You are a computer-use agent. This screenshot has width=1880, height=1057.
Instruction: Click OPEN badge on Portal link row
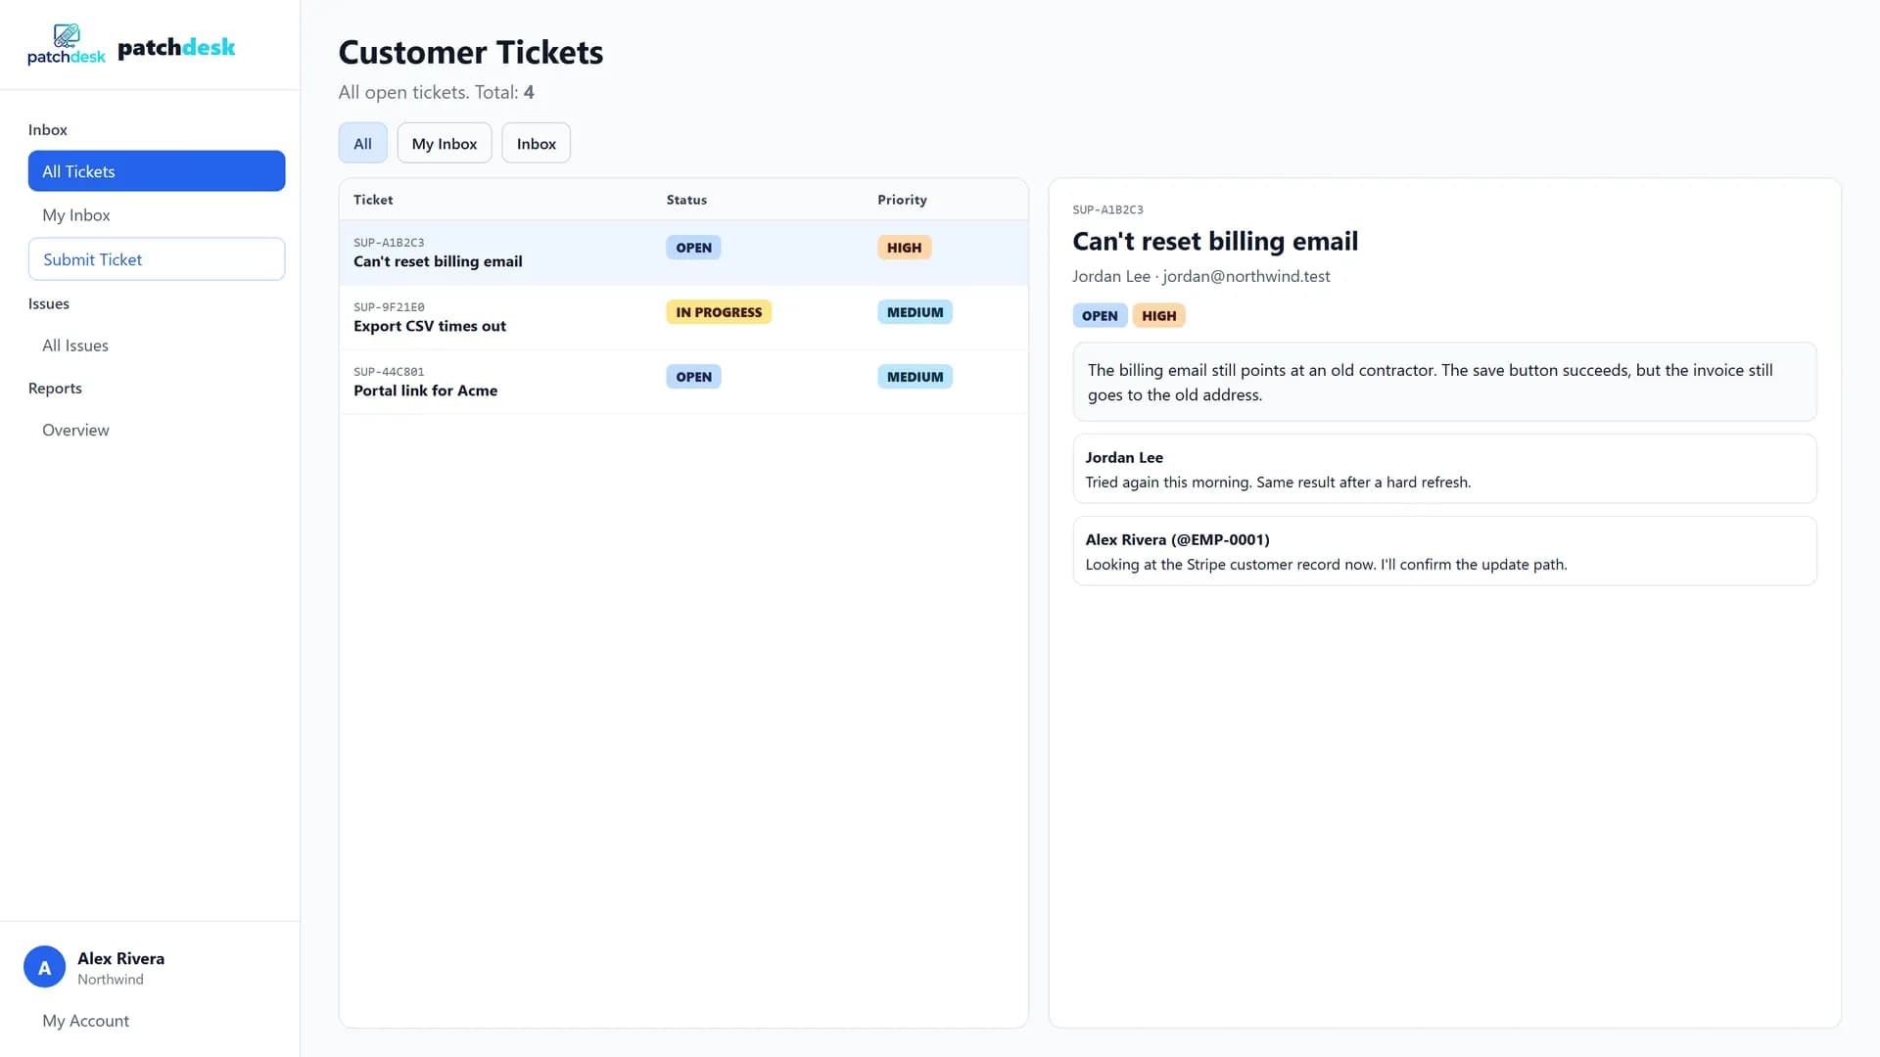(693, 377)
